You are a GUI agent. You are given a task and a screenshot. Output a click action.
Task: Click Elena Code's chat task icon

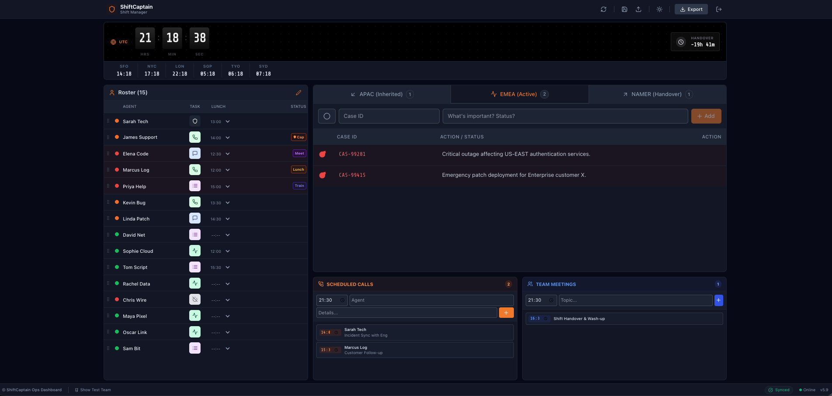[x=195, y=154]
